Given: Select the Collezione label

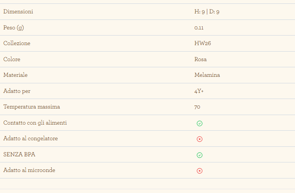Looking at the screenshot, I should [x=17, y=43].
